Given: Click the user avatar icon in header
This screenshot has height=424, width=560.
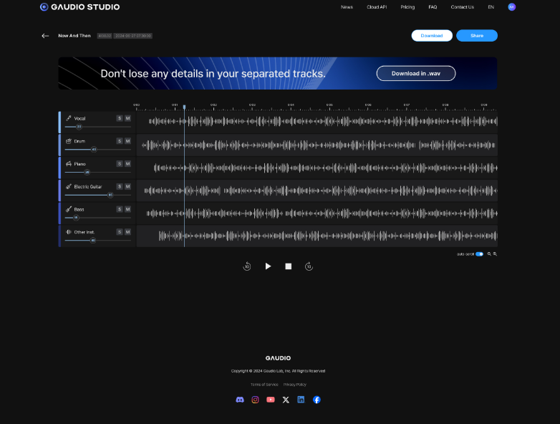Looking at the screenshot, I should click(511, 7).
